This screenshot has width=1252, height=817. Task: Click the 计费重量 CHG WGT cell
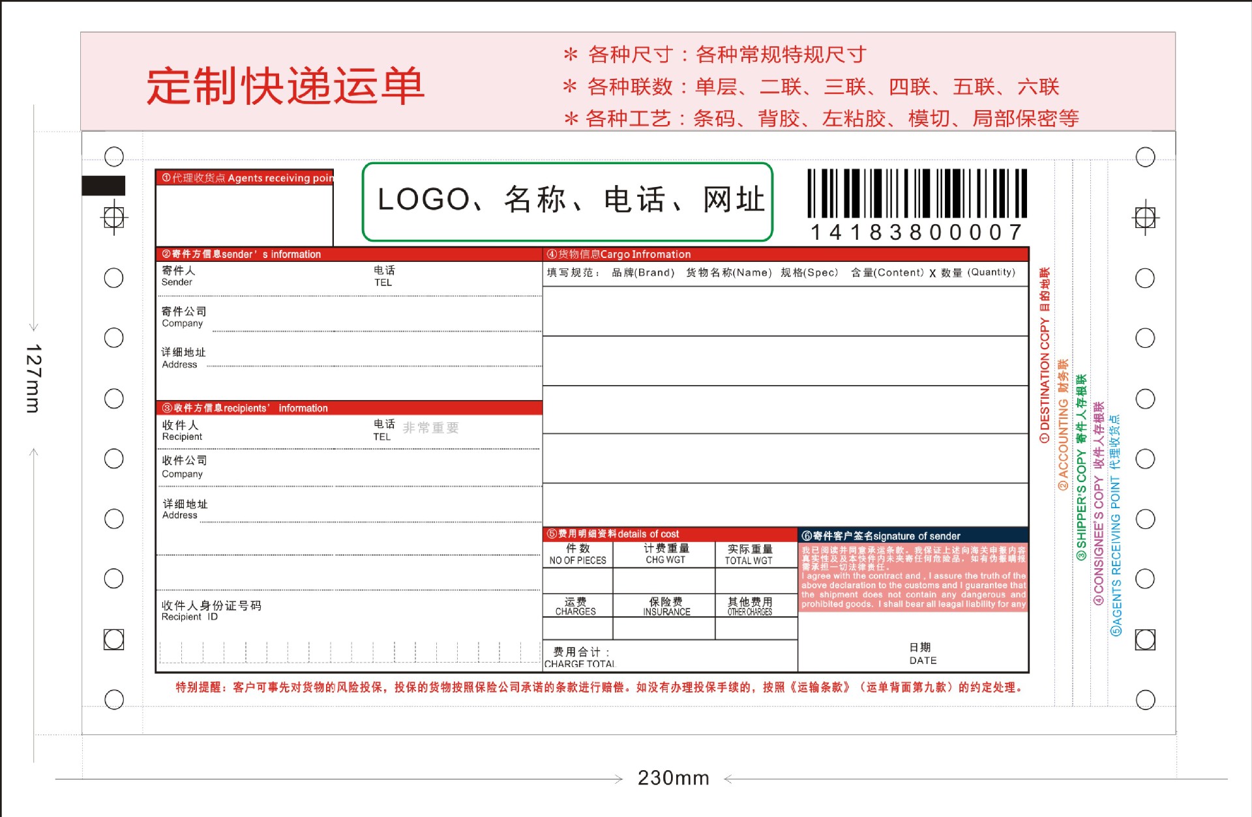point(665,554)
